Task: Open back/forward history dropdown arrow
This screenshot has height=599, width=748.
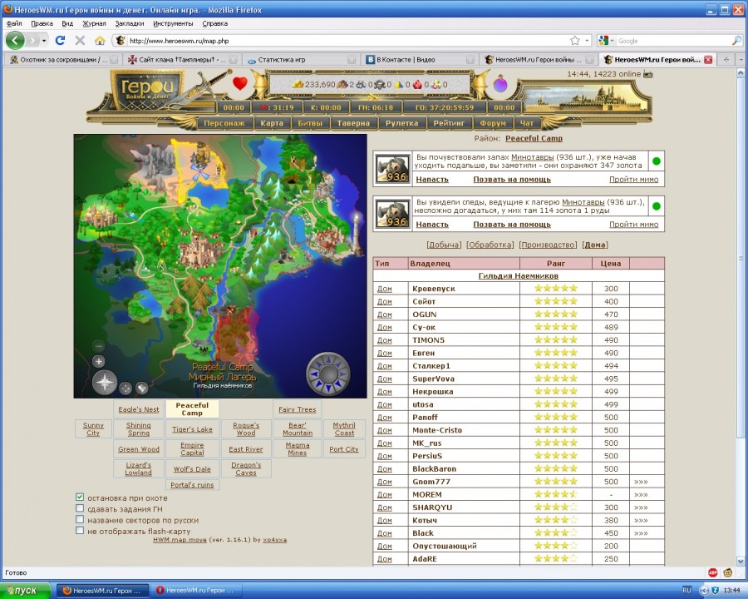Action: click(x=44, y=40)
